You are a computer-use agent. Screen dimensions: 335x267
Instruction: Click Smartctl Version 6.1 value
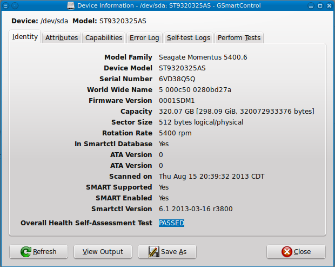coord(196,209)
